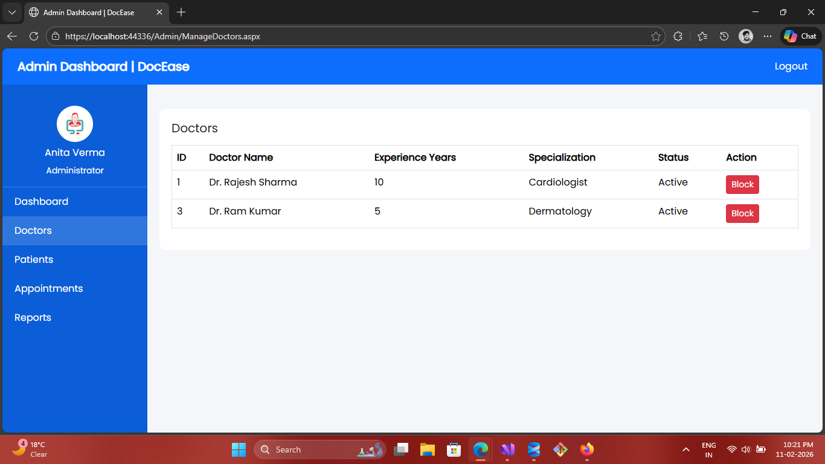Click the browser address bar URL
The height and width of the screenshot is (464, 825).
tap(163, 36)
